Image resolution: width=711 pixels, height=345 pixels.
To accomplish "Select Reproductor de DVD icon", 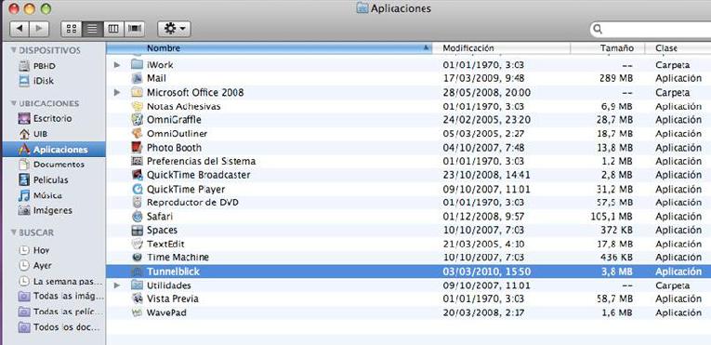I will coord(137,203).
